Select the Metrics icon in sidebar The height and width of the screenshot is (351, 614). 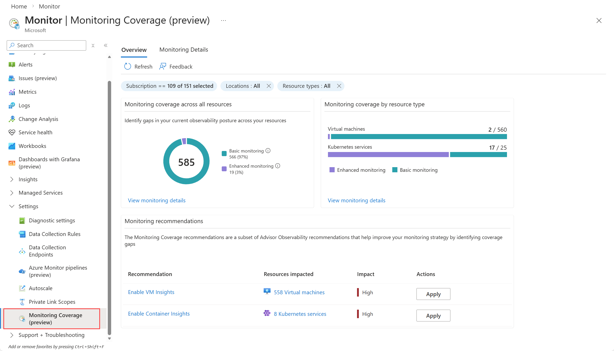pyautogui.click(x=12, y=92)
